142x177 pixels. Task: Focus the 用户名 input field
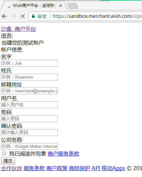pyautogui.click(x=30, y=105)
